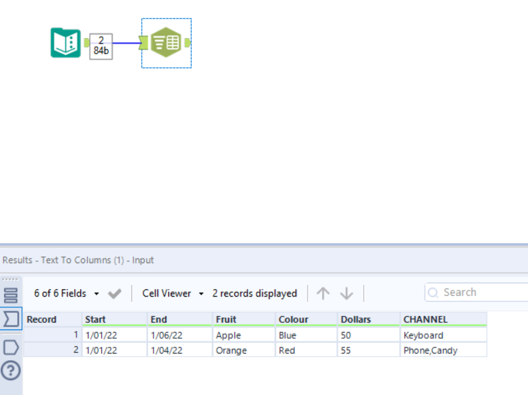528x395 pixels.
Task: Click the Input Data tool's output anchor
Action: [86, 43]
